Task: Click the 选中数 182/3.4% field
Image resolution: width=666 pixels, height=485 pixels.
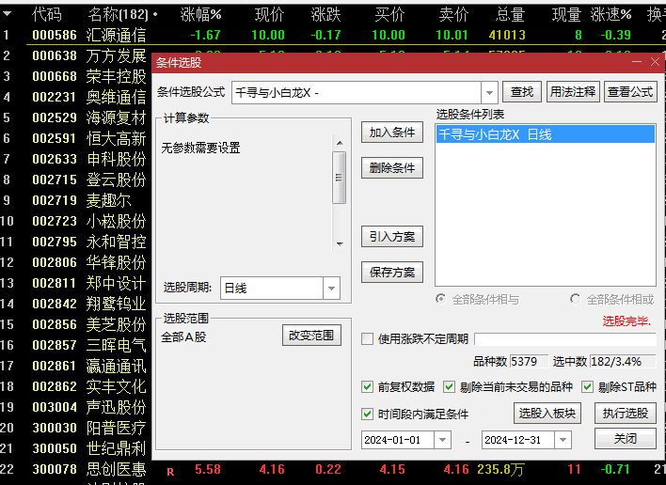Action: [x=622, y=362]
